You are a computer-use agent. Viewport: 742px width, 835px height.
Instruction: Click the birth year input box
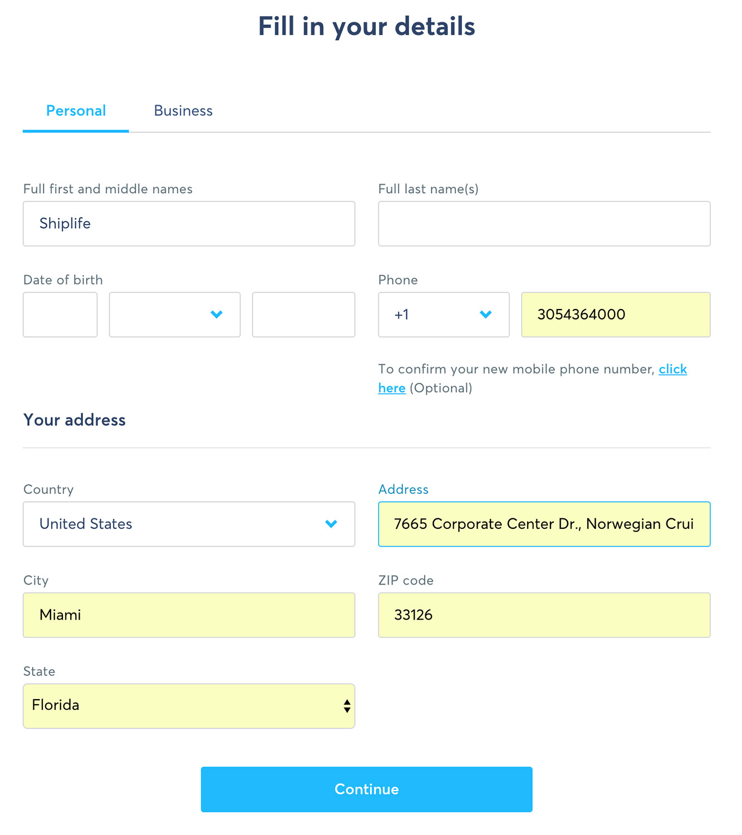(x=303, y=315)
